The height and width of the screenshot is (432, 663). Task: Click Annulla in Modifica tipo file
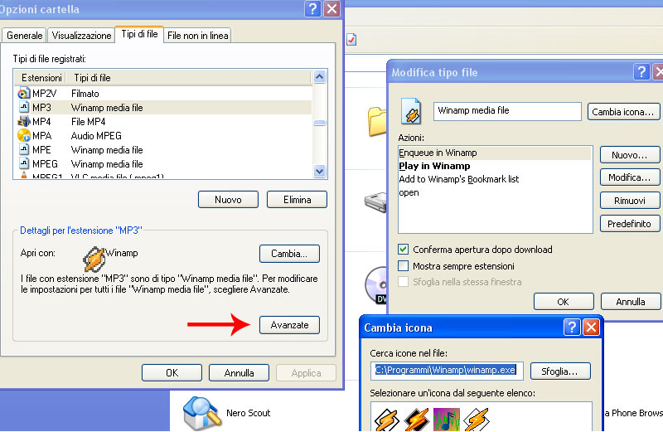coord(631,302)
